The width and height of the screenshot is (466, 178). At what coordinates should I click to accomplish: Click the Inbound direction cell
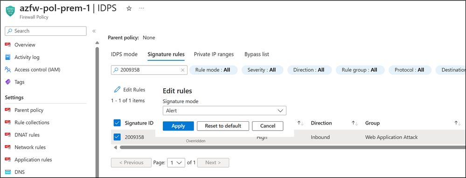(x=320, y=137)
